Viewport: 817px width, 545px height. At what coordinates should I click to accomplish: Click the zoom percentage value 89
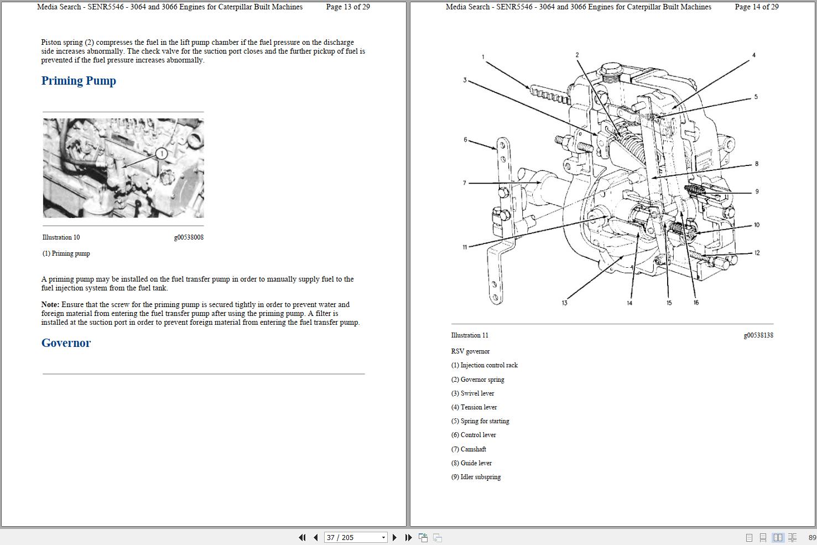coord(811,537)
